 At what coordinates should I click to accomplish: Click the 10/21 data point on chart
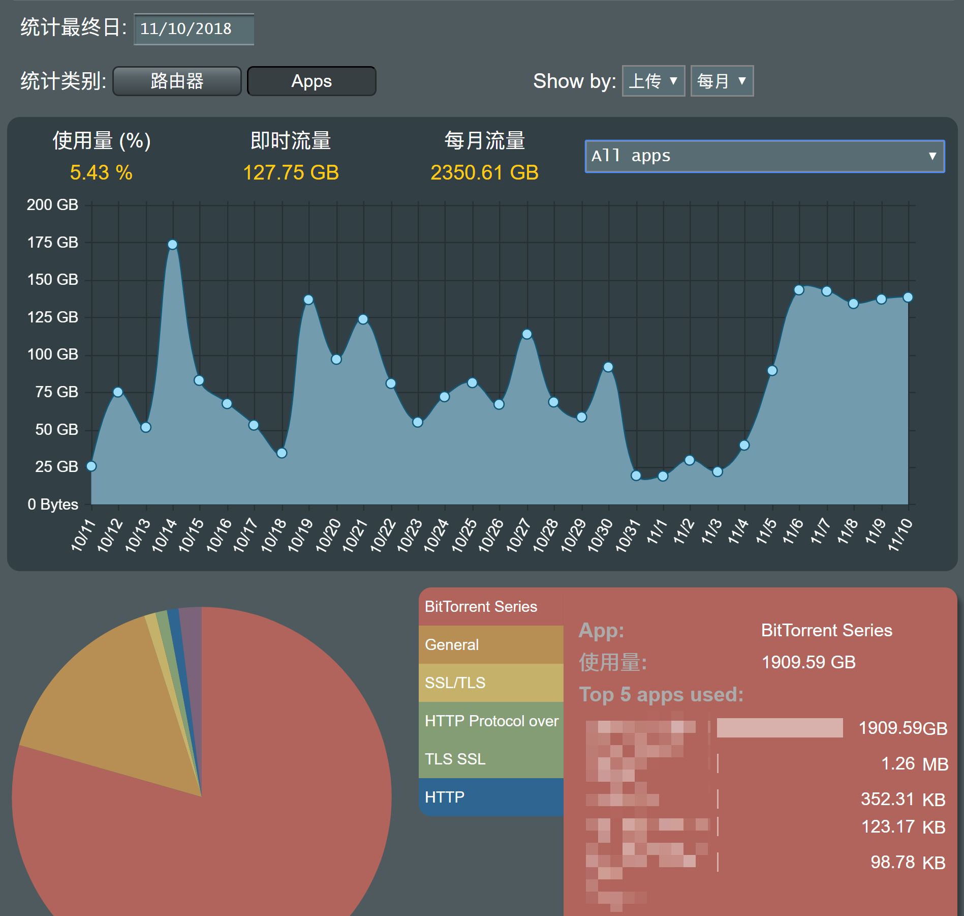363,319
